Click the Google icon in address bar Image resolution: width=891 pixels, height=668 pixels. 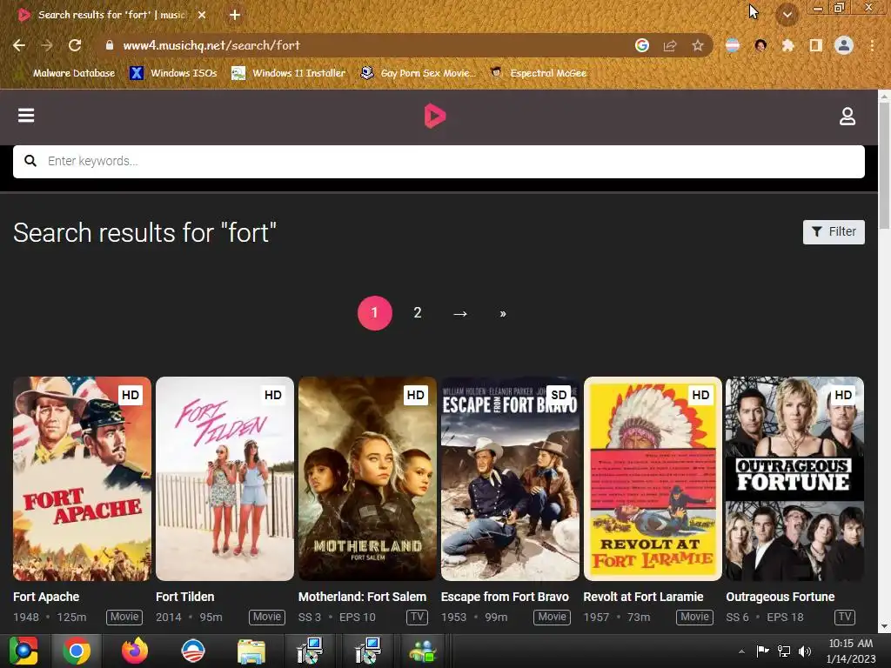642,45
